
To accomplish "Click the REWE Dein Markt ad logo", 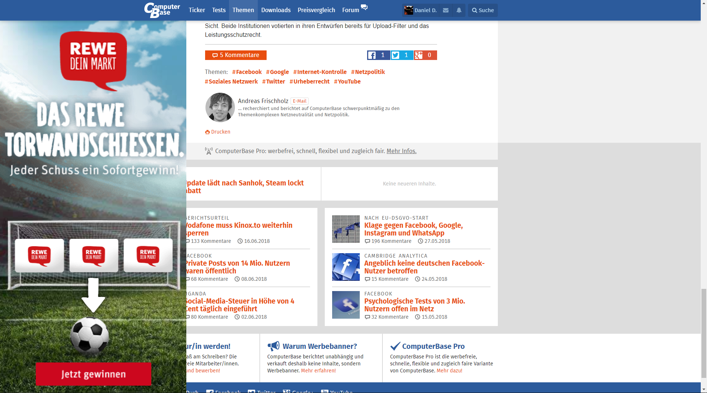I will click(x=94, y=61).
